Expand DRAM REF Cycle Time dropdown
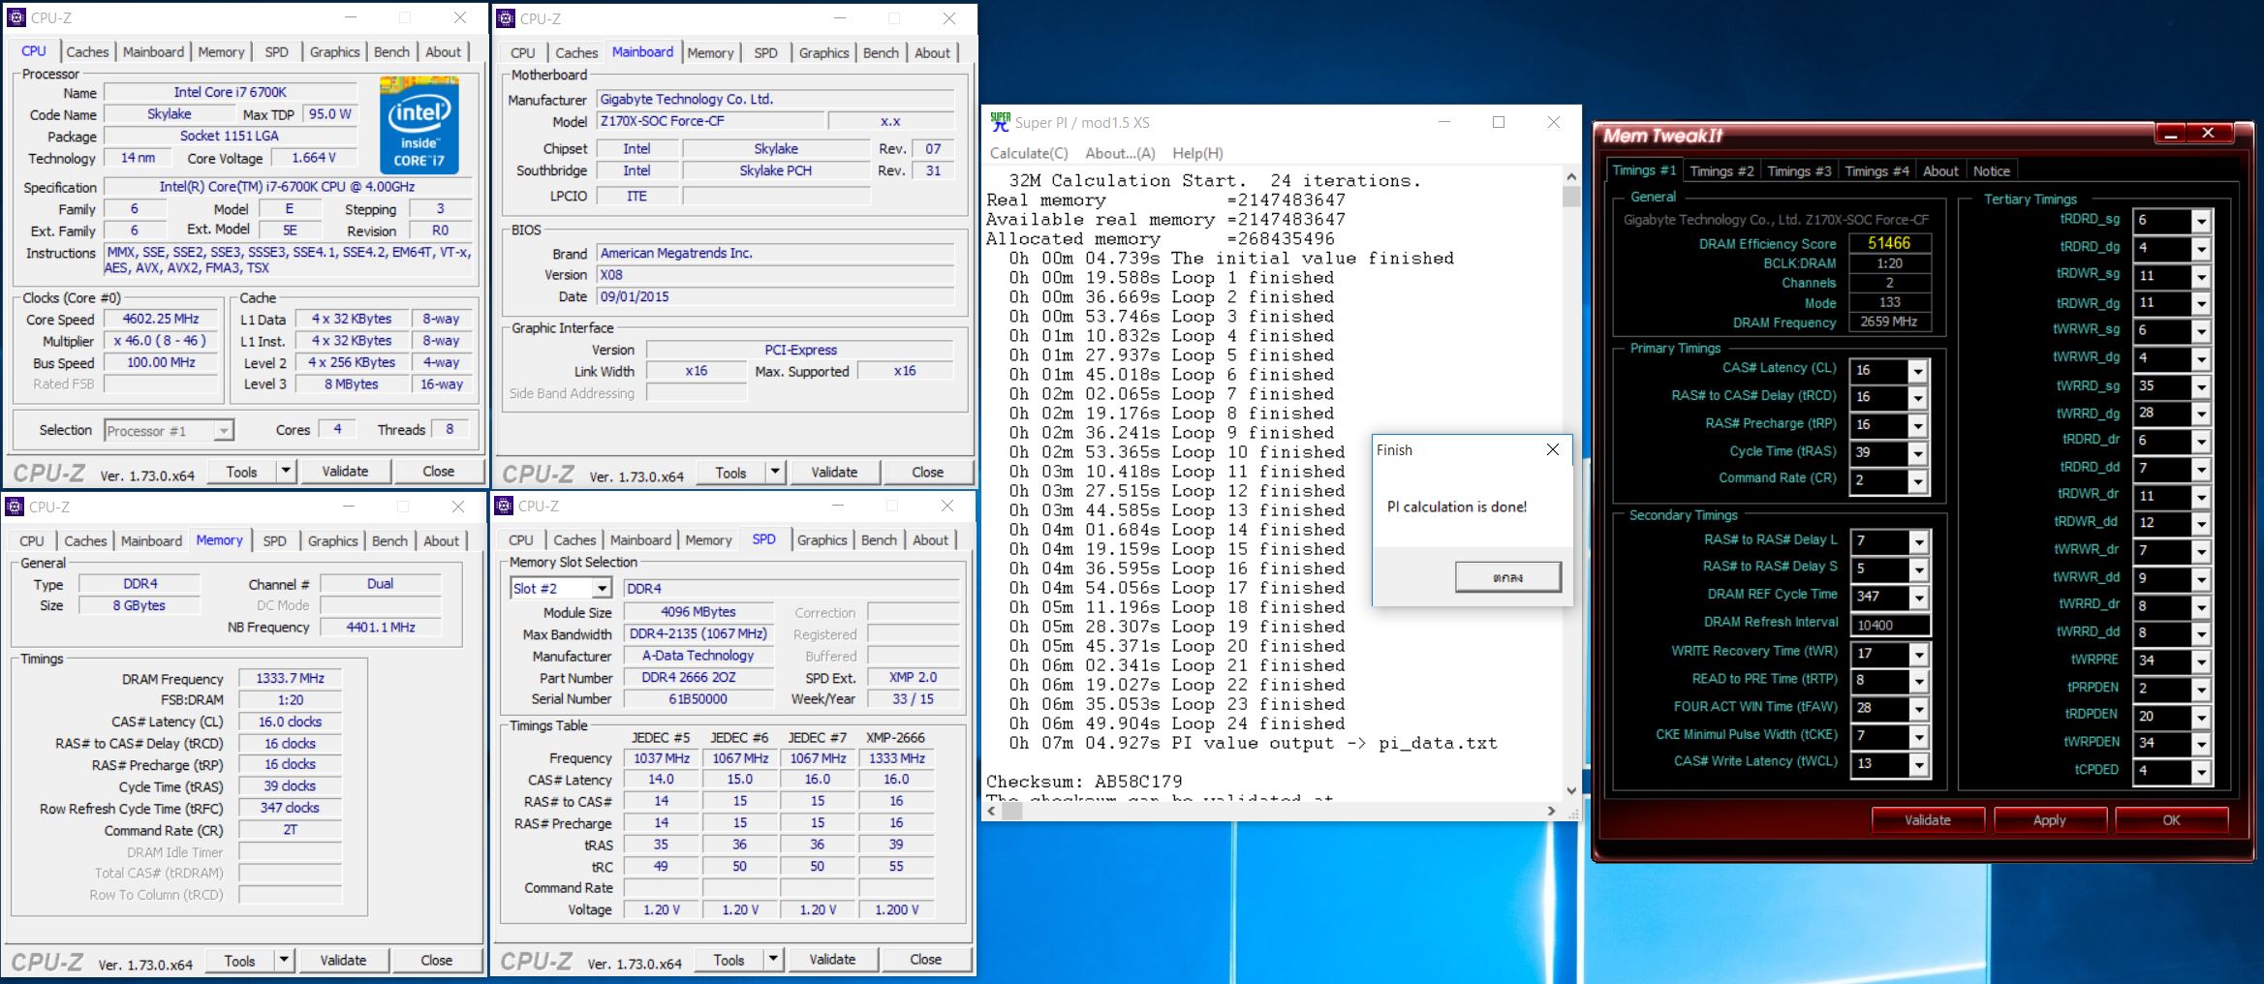This screenshot has height=984, width=2264. [1918, 598]
